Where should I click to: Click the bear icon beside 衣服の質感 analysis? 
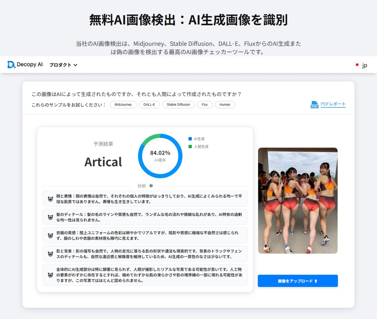pos(50,236)
